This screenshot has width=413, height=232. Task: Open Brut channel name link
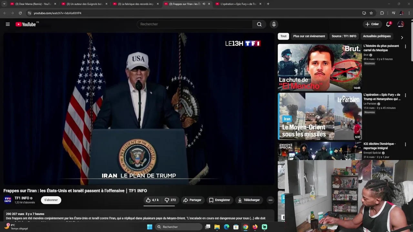click(366, 55)
